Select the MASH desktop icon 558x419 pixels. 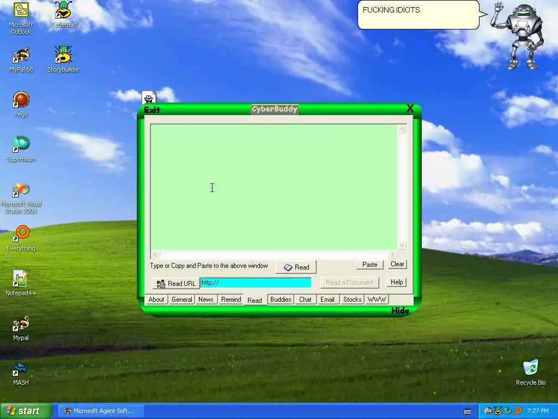(x=21, y=373)
